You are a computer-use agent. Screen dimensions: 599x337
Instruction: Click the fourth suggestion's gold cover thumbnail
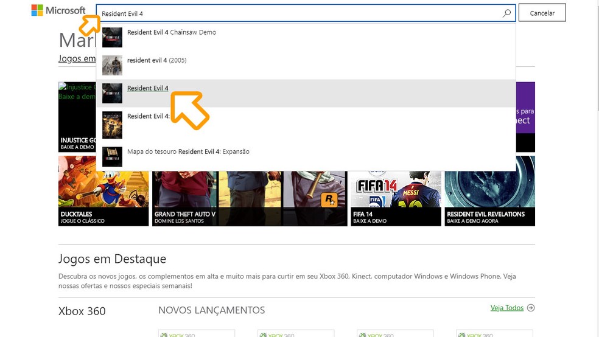pos(112,125)
